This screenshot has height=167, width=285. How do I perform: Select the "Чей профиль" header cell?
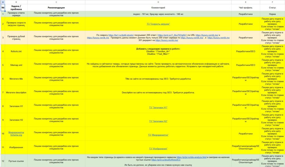point(245,8)
